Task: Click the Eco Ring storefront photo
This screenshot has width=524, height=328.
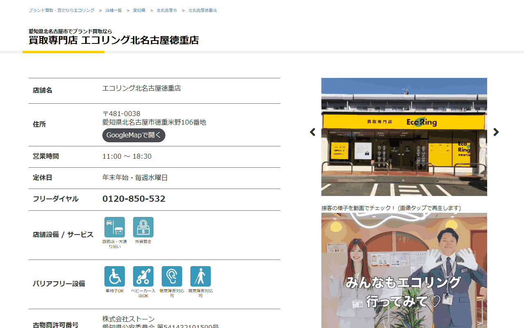Action: tap(404, 137)
